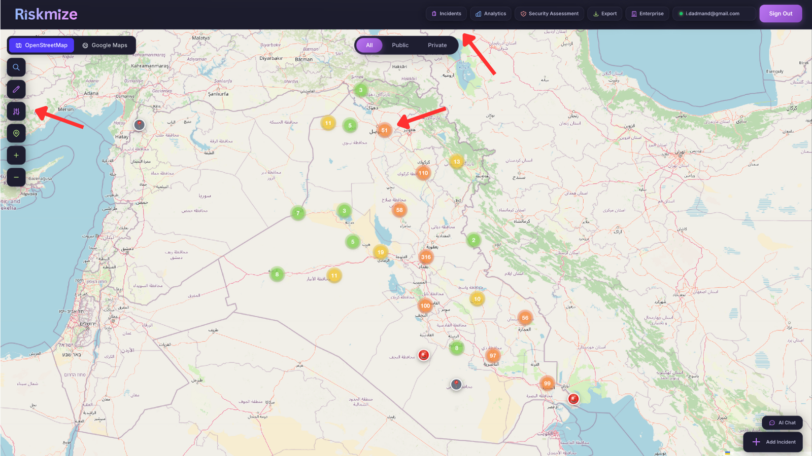Viewport: 812px width, 456px height.
Task: Click the i.dadmand@gmail.com account entry
Action: [x=714, y=14]
